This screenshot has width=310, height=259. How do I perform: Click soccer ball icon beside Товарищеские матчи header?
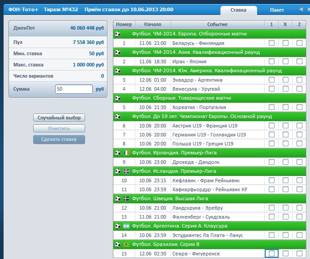pyautogui.click(x=118, y=98)
